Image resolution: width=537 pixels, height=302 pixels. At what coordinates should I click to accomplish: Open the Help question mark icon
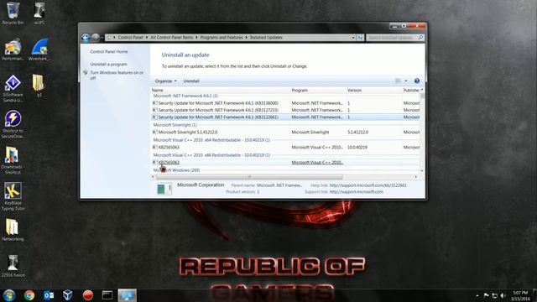[417, 81]
